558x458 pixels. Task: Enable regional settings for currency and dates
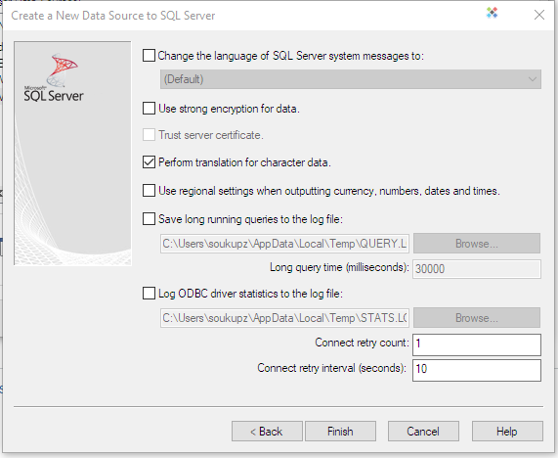point(149,190)
